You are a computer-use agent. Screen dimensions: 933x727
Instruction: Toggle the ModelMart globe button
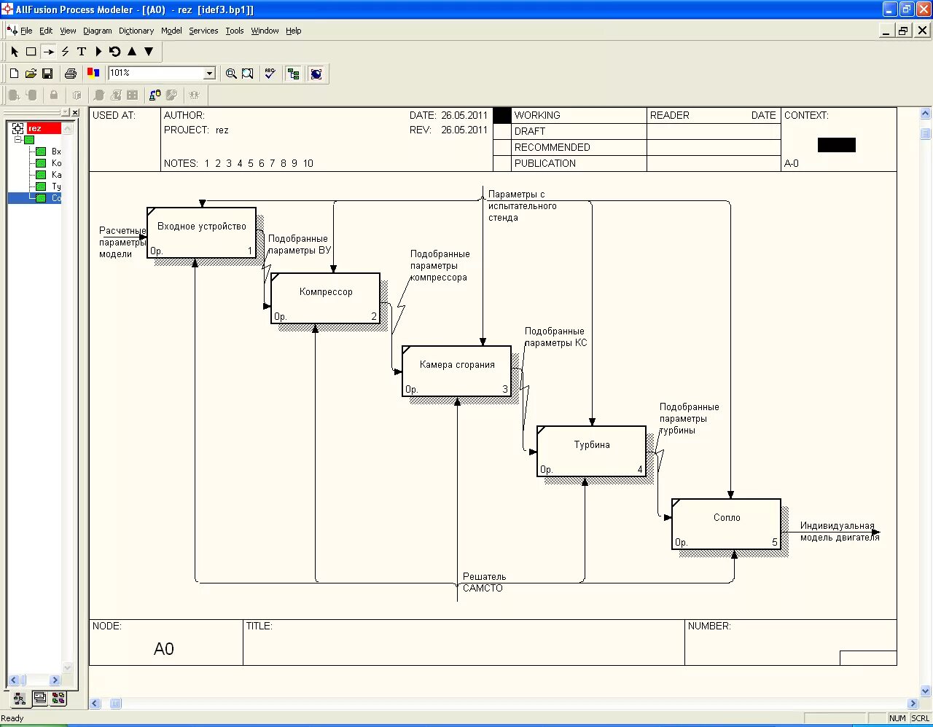[x=316, y=74]
